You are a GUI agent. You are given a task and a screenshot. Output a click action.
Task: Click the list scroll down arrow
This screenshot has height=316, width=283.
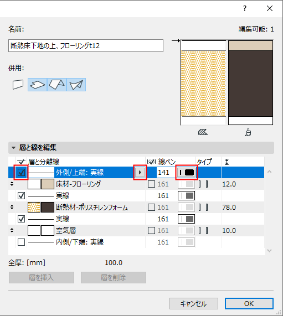(x=269, y=251)
